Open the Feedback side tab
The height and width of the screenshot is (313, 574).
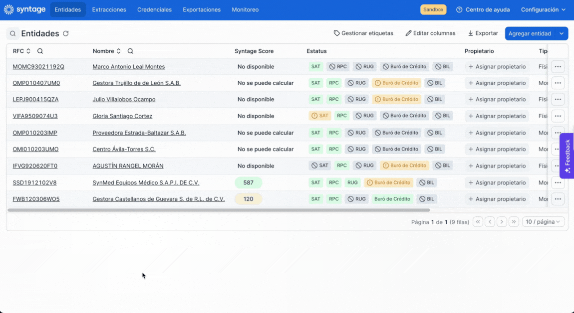(x=567, y=156)
